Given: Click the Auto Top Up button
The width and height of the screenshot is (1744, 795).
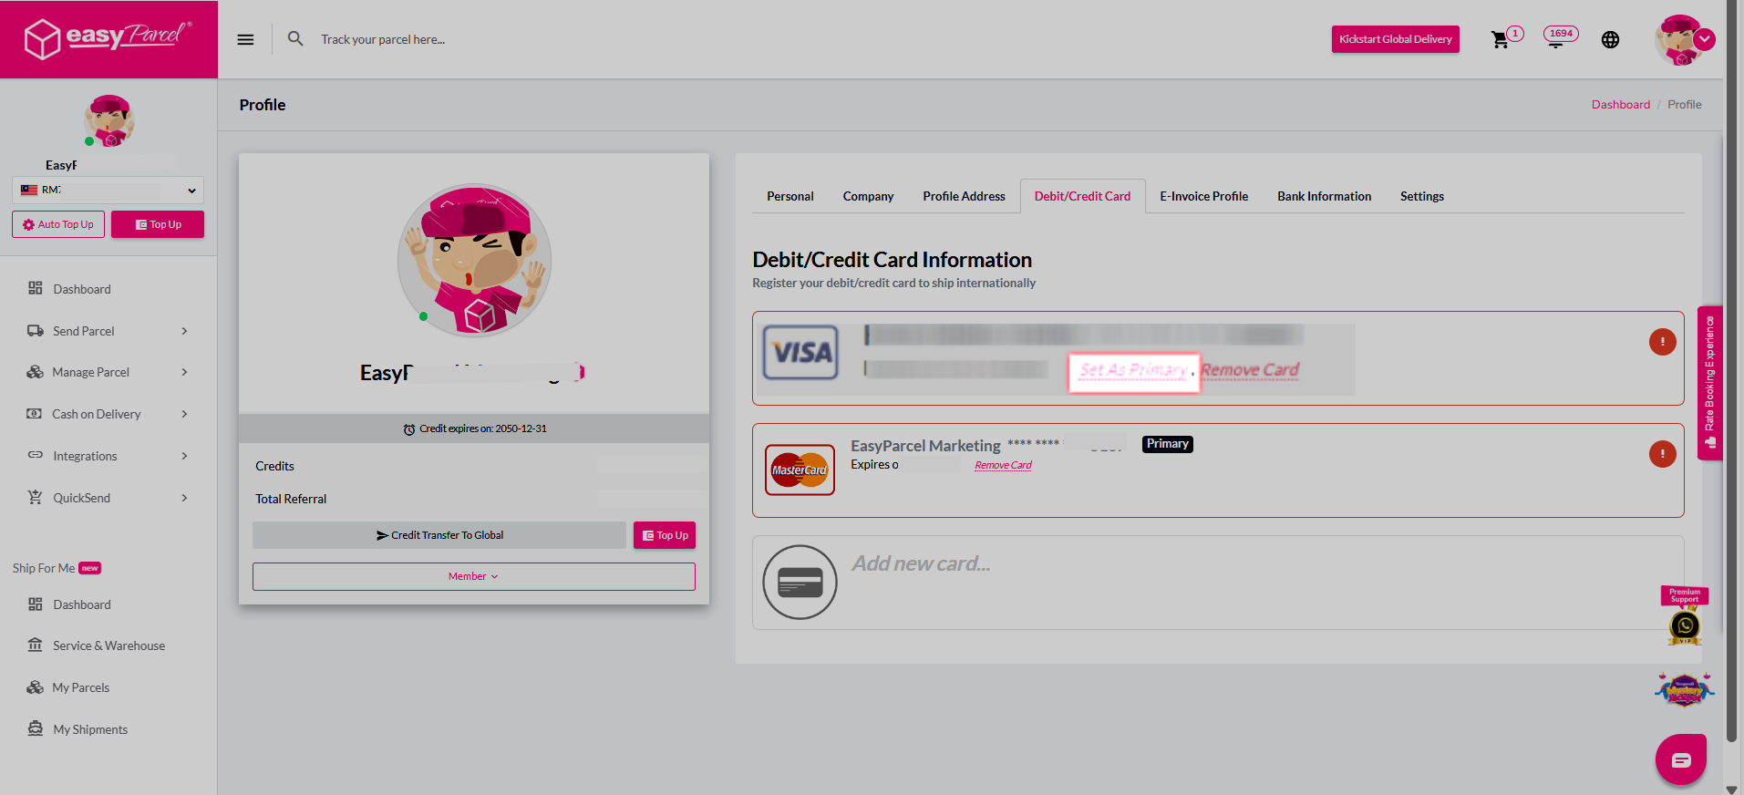Looking at the screenshot, I should tap(58, 224).
